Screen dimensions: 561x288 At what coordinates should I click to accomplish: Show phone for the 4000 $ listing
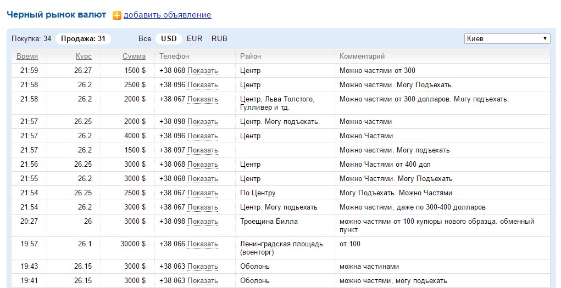[x=202, y=136]
